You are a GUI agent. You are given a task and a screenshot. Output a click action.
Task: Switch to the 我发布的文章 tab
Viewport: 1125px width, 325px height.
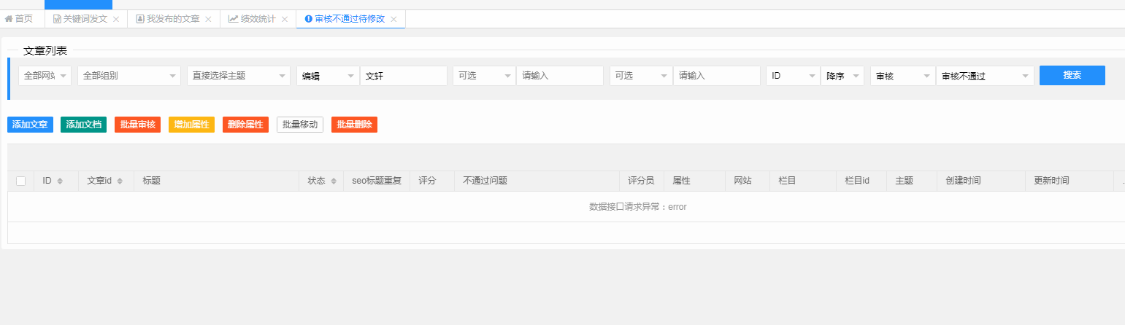coord(173,19)
